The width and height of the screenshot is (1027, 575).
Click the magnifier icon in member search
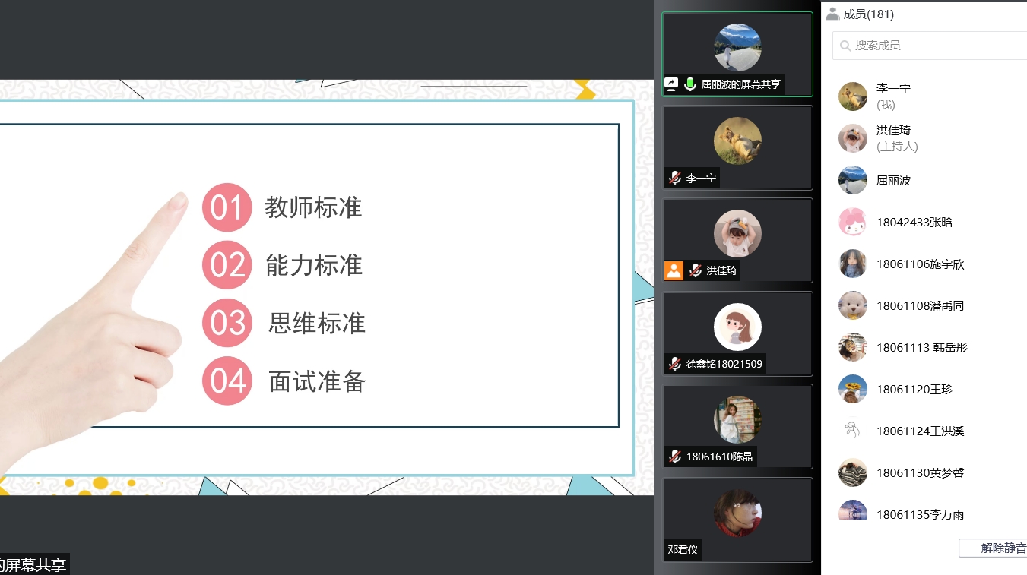(x=845, y=46)
